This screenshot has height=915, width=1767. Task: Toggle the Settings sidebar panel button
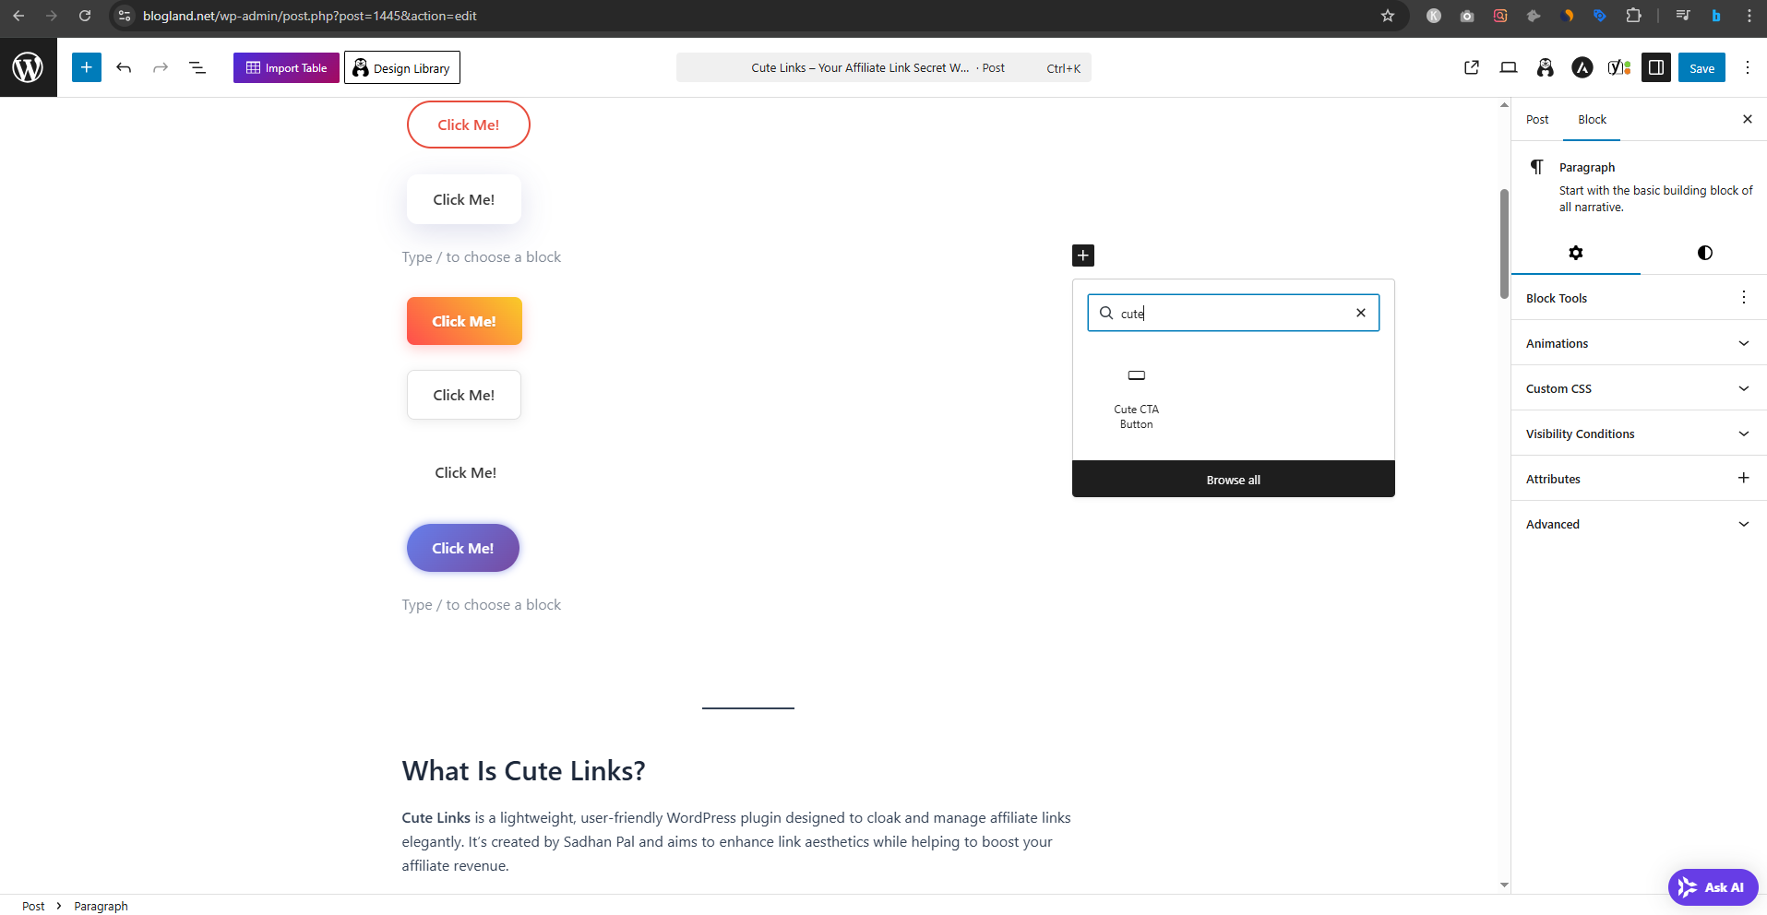1656,67
